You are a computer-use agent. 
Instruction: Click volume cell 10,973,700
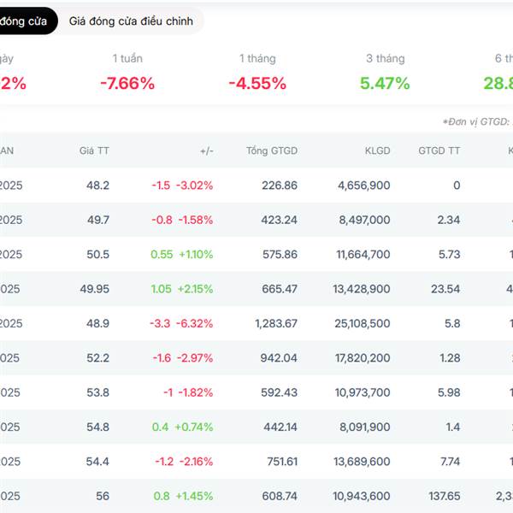point(363,392)
